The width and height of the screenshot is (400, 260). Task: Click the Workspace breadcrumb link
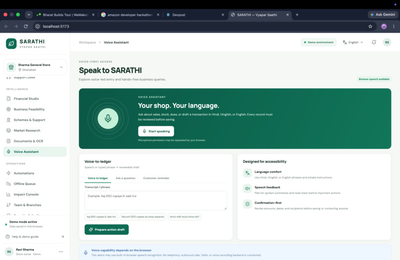tap(87, 42)
